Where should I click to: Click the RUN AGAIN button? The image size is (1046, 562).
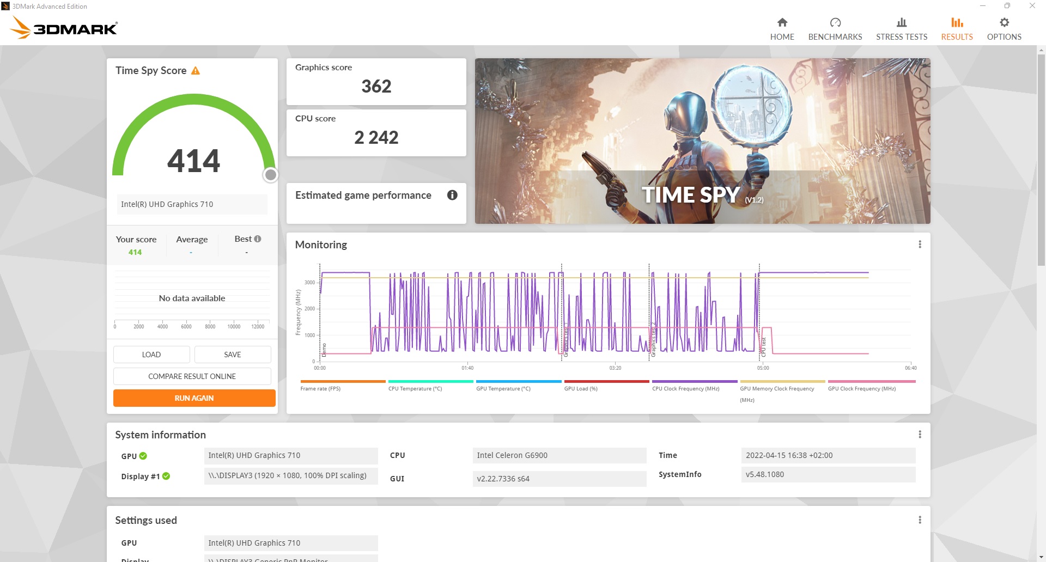[194, 398]
